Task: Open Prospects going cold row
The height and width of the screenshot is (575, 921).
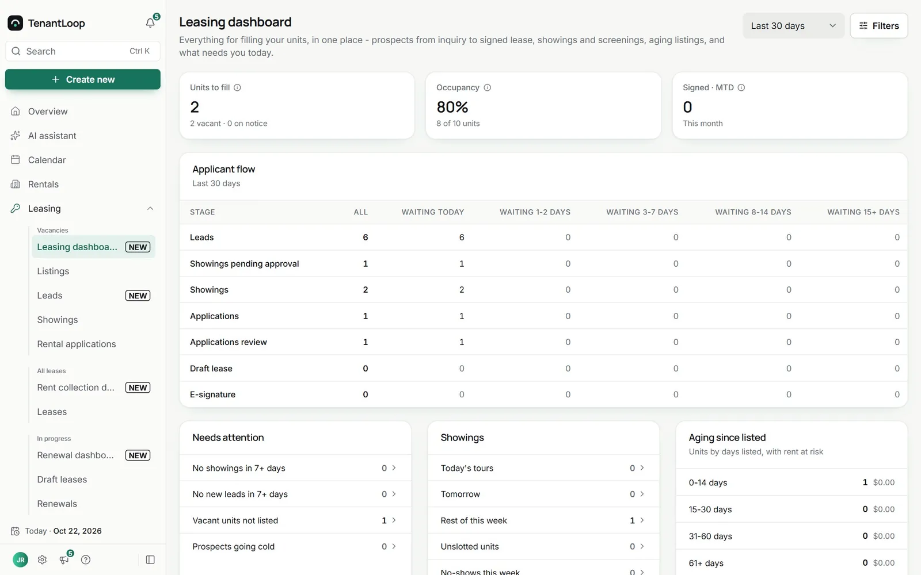Action: coord(295,546)
